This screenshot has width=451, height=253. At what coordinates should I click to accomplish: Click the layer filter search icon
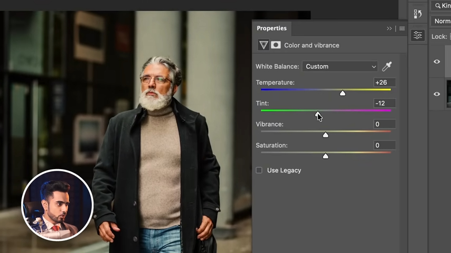[438, 6]
